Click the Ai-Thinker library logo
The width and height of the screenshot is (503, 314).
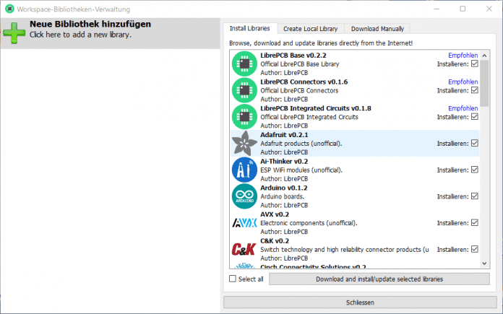coord(244,170)
